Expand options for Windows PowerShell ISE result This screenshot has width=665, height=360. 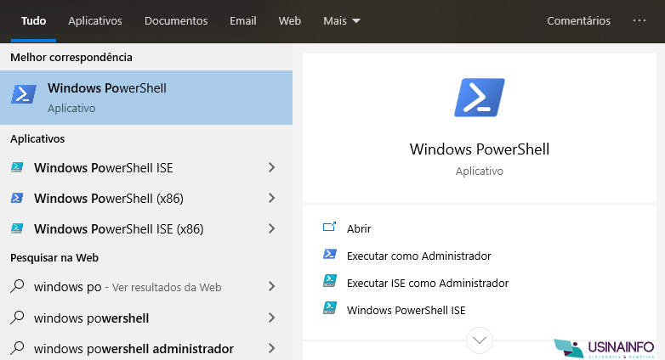point(272,168)
